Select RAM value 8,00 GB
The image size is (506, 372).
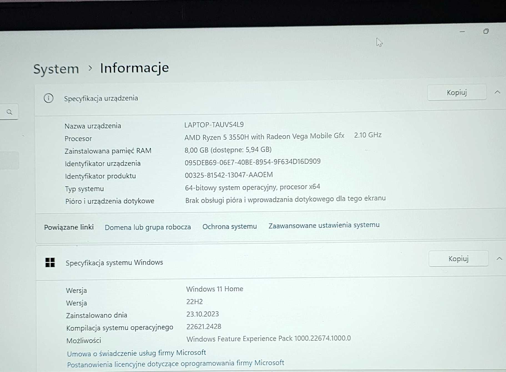(x=197, y=150)
